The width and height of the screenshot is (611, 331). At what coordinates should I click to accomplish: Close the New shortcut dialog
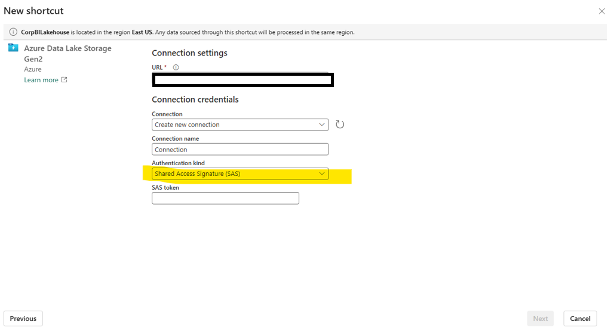601,11
